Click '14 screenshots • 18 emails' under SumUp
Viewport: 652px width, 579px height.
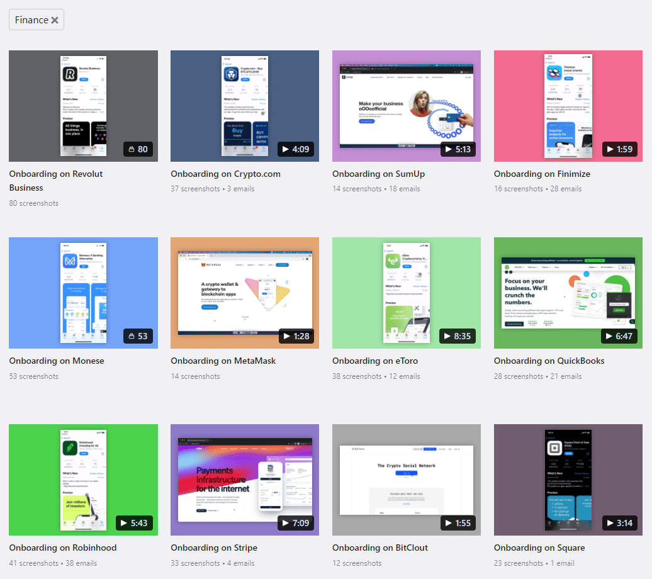(x=376, y=188)
